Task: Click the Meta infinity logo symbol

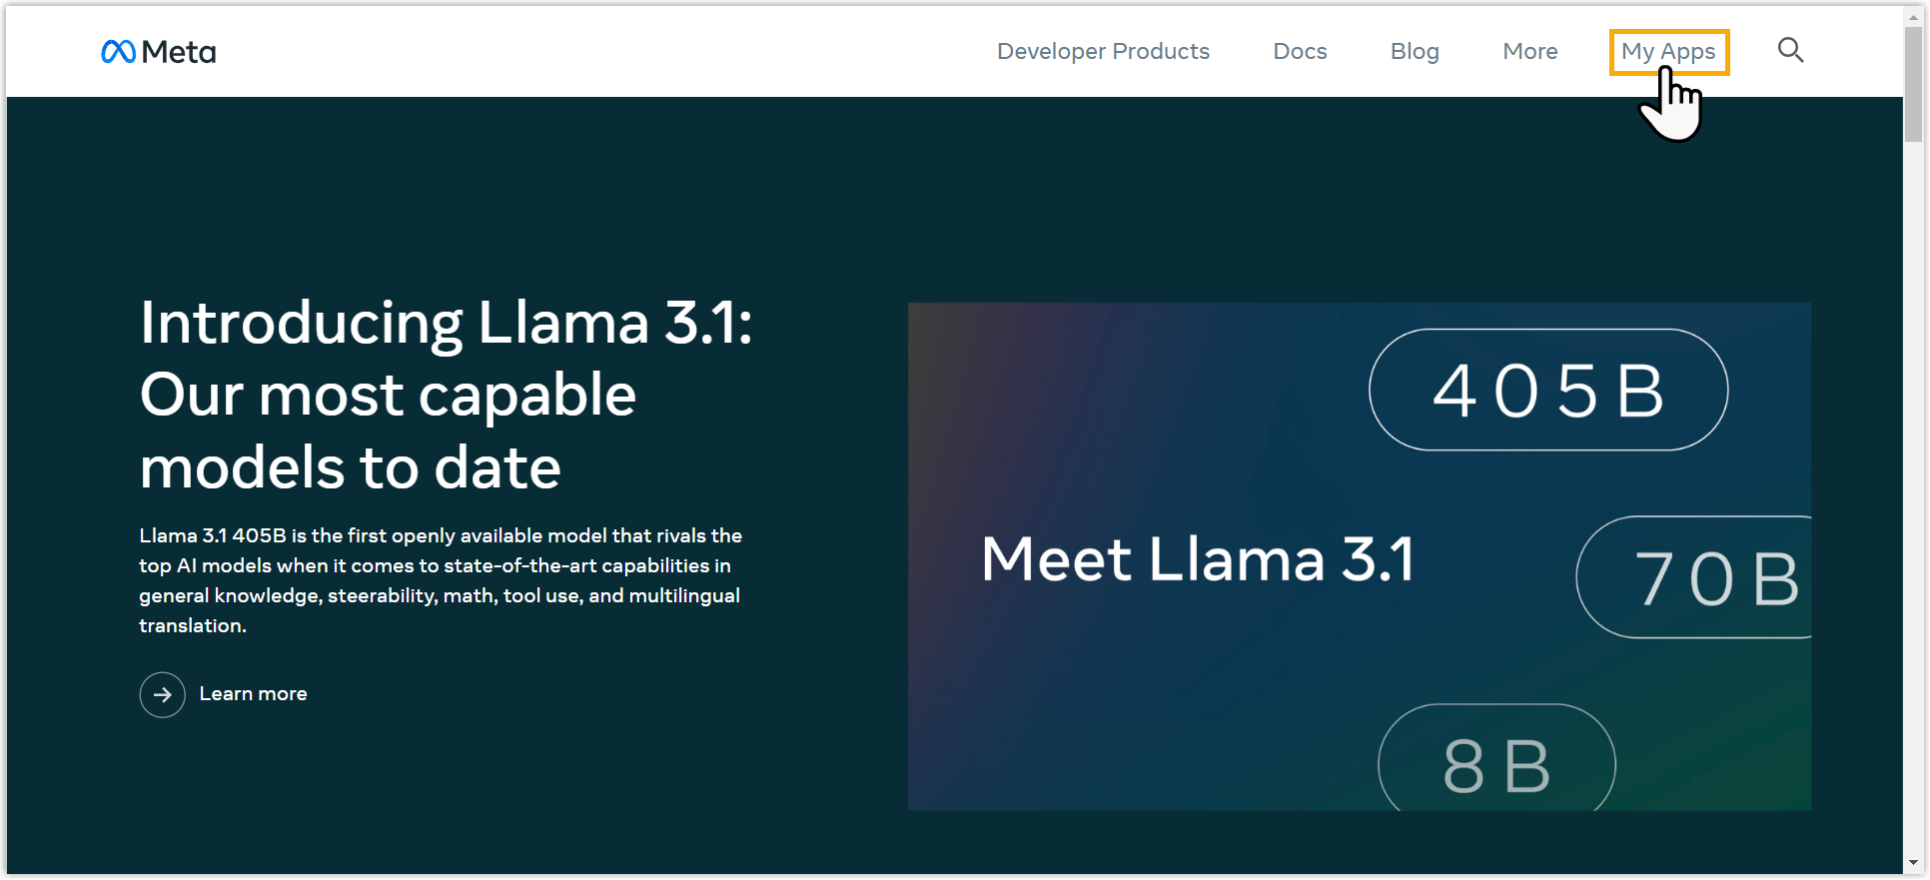Action: [118, 51]
